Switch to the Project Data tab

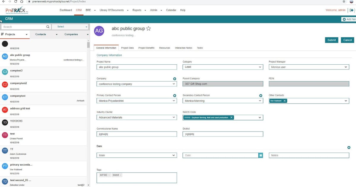[x=127, y=48]
